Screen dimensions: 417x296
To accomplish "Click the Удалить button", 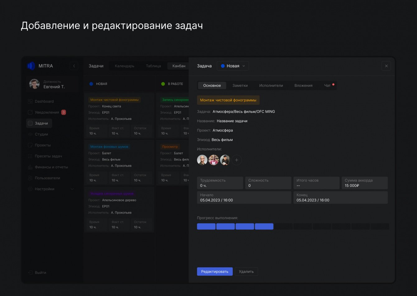I will (x=246, y=271).
